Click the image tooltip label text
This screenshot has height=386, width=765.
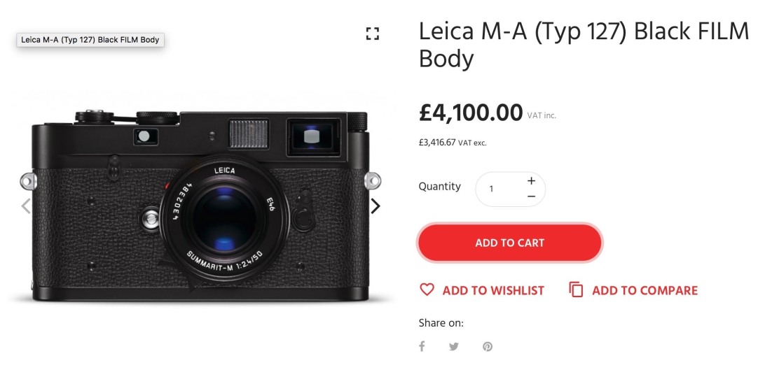pos(90,40)
